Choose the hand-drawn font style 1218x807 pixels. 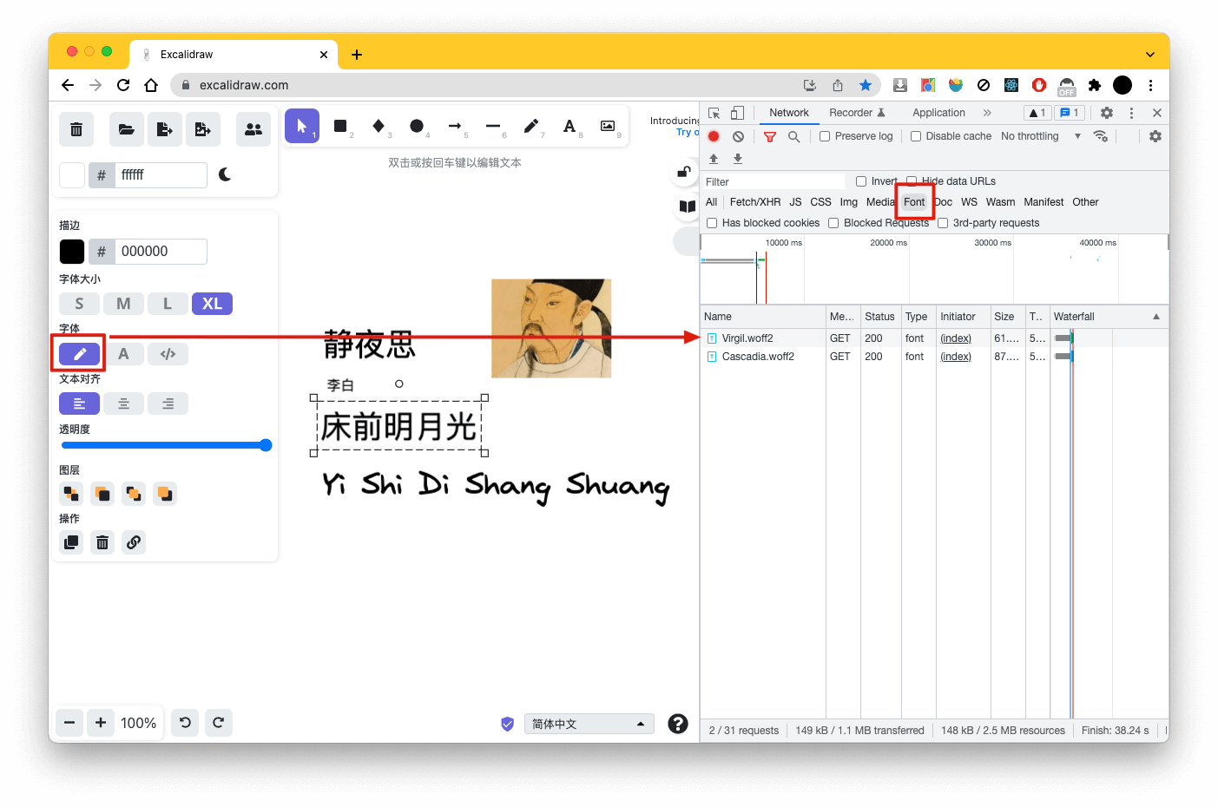pos(79,354)
